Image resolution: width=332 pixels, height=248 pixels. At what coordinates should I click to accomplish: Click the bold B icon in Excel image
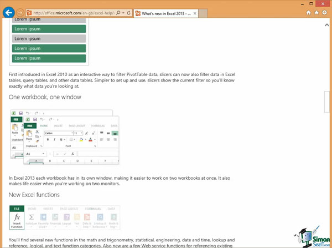pyautogui.click(x=48, y=139)
